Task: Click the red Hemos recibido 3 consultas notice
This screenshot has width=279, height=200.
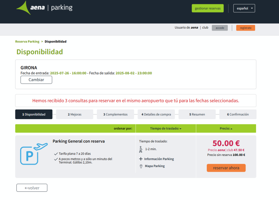Action: pyautogui.click(x=136, y=101)
